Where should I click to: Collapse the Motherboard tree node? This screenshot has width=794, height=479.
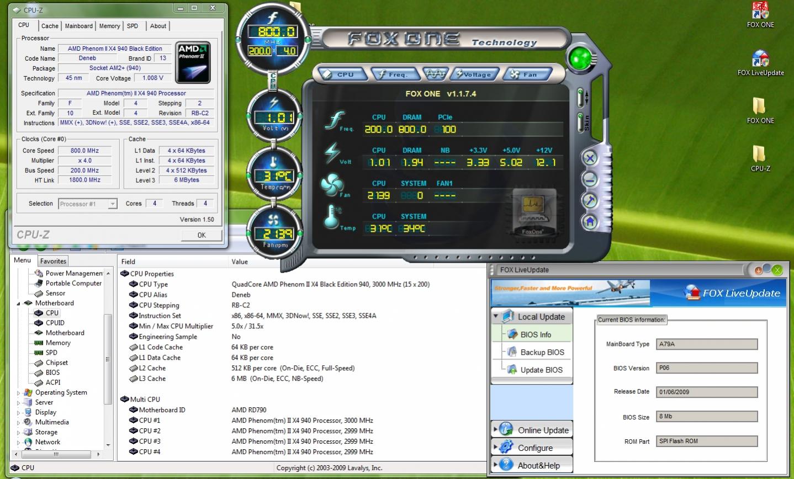coord(18,304)
